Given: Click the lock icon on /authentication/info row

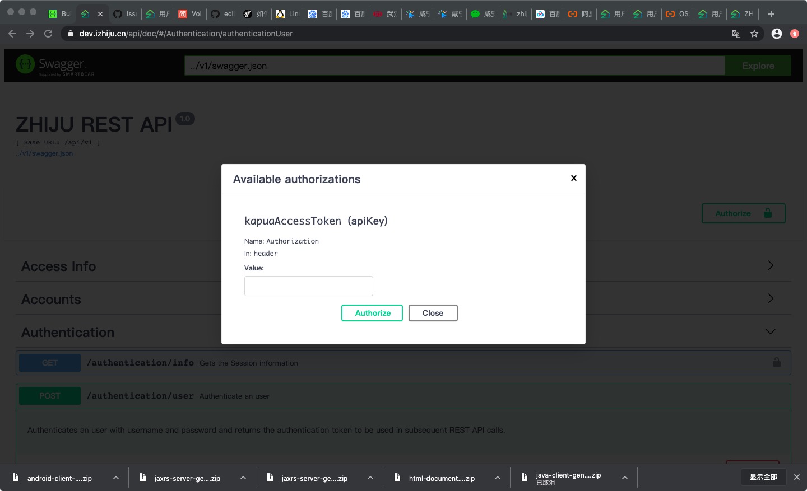Looking at the screenshot, I should coord(777,362).
